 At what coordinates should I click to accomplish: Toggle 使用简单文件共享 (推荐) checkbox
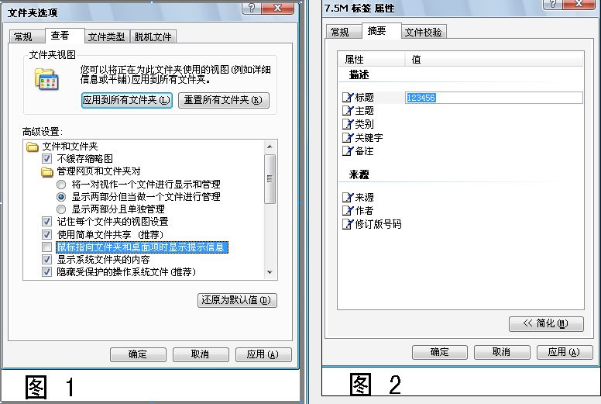coord(46,234)
